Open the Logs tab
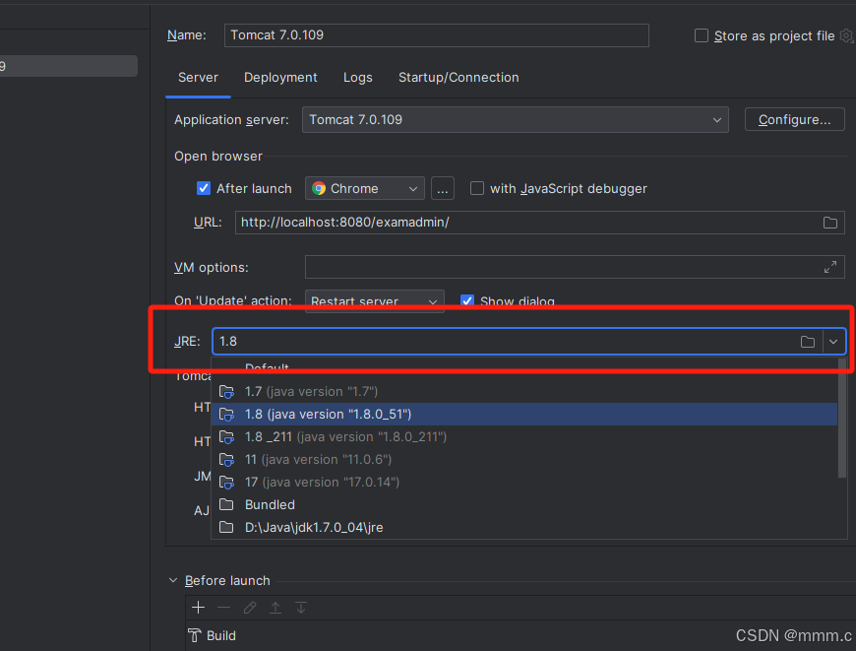The width and height of the screenshot is (856, 651). tap(357, 78)
